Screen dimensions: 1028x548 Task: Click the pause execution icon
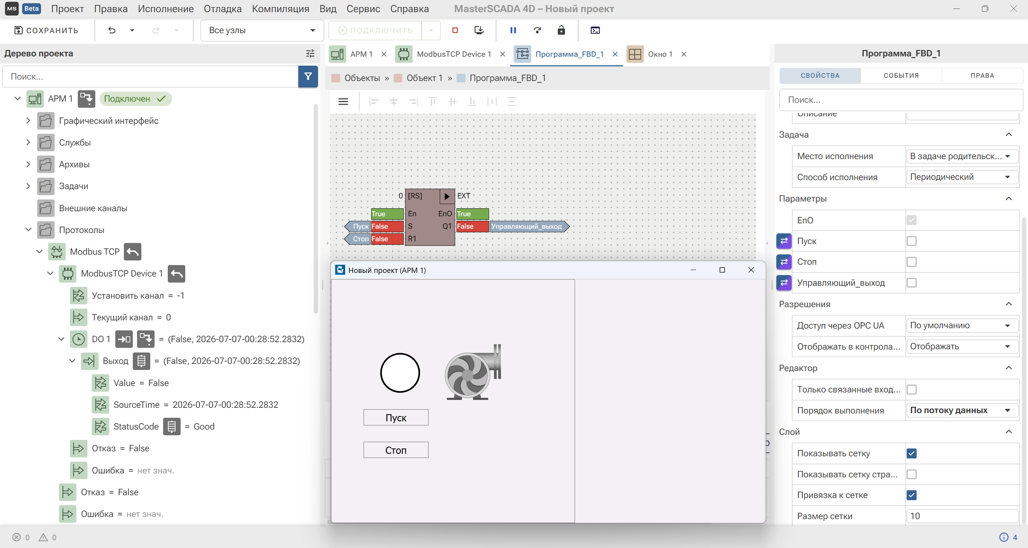[513, 30]
